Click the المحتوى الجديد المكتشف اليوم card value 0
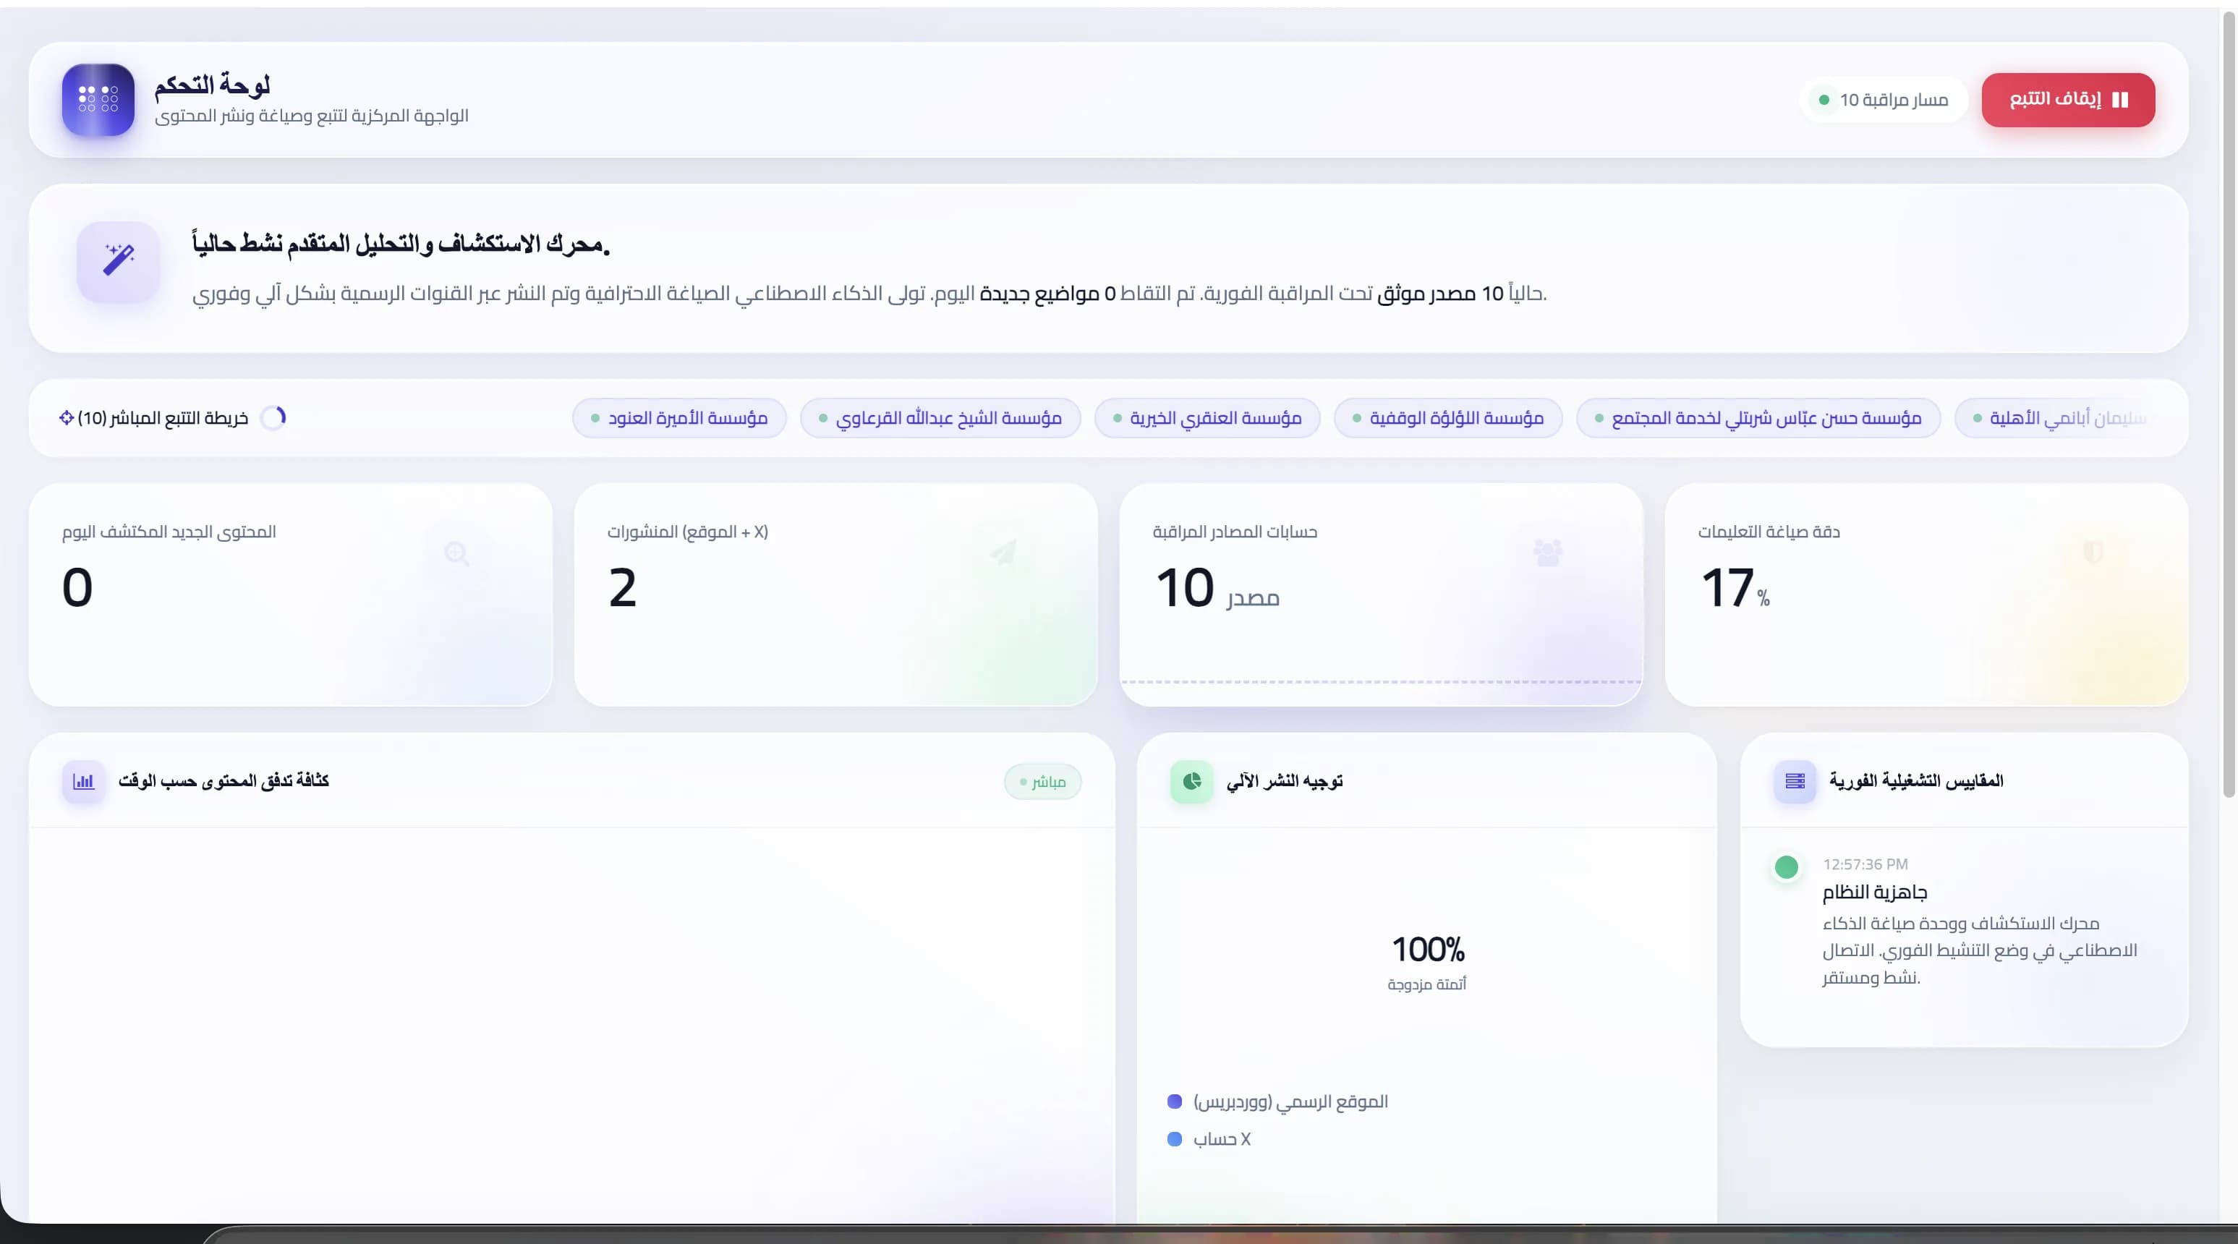This screenshot has height=1244, width=2238. pos(77,587)
